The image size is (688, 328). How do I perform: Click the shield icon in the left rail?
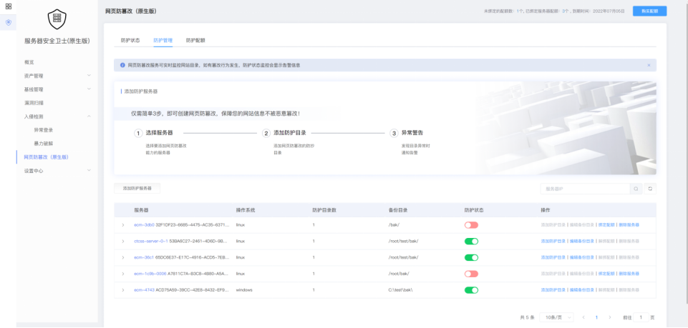(9, 23)
